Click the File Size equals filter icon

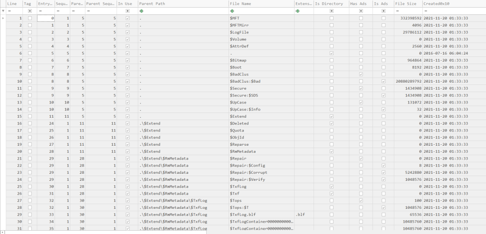pyautogui.click(x=398, y=11)
